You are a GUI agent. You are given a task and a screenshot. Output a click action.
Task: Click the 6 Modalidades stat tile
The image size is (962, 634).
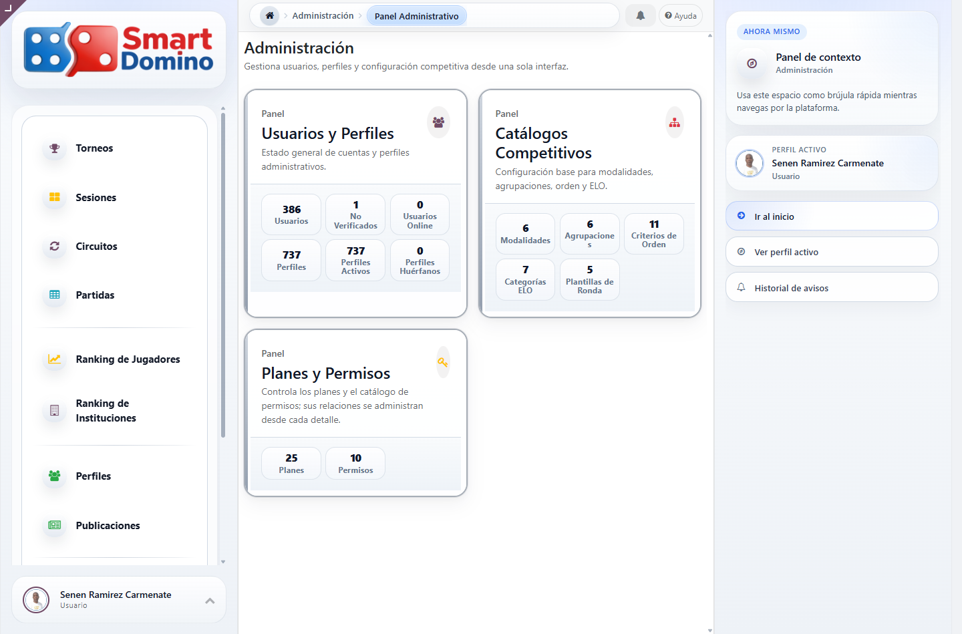click(x=525, y=234)
